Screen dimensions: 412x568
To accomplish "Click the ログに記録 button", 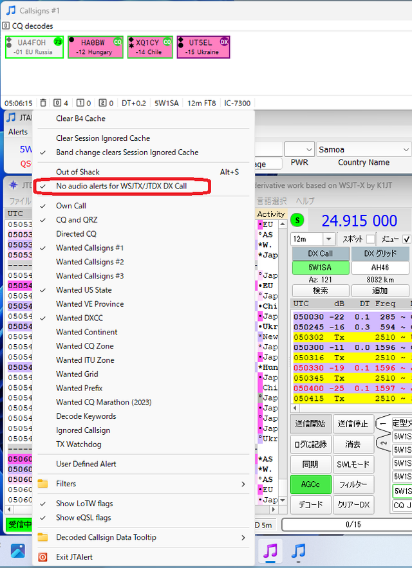I will point(310,444).
